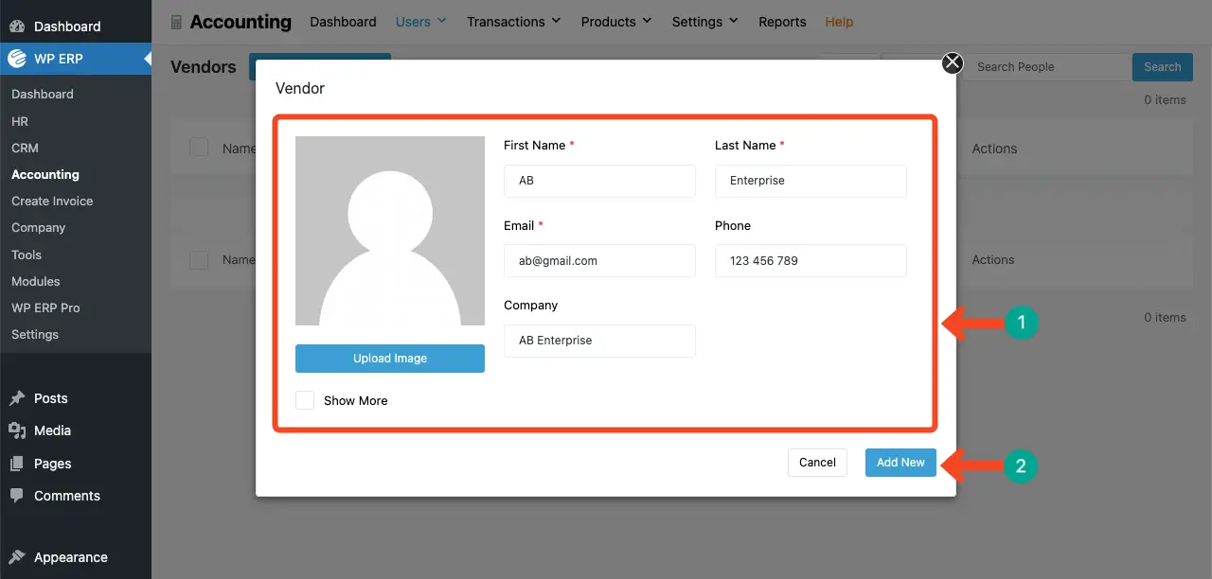This screenshot has width=1212, height=579.
Task: Click the Appearance brush icon
Action: click(x=17, y=557)
